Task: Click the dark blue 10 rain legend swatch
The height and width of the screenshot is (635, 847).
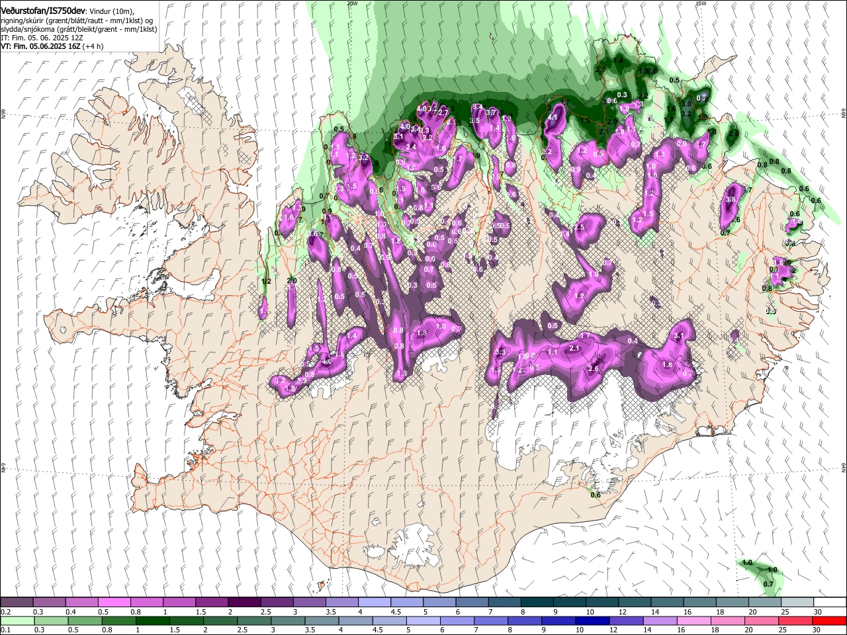Action: coord(592,620)
